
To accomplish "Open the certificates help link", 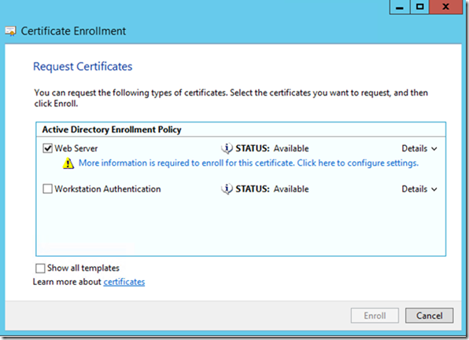I will (124, 282).
